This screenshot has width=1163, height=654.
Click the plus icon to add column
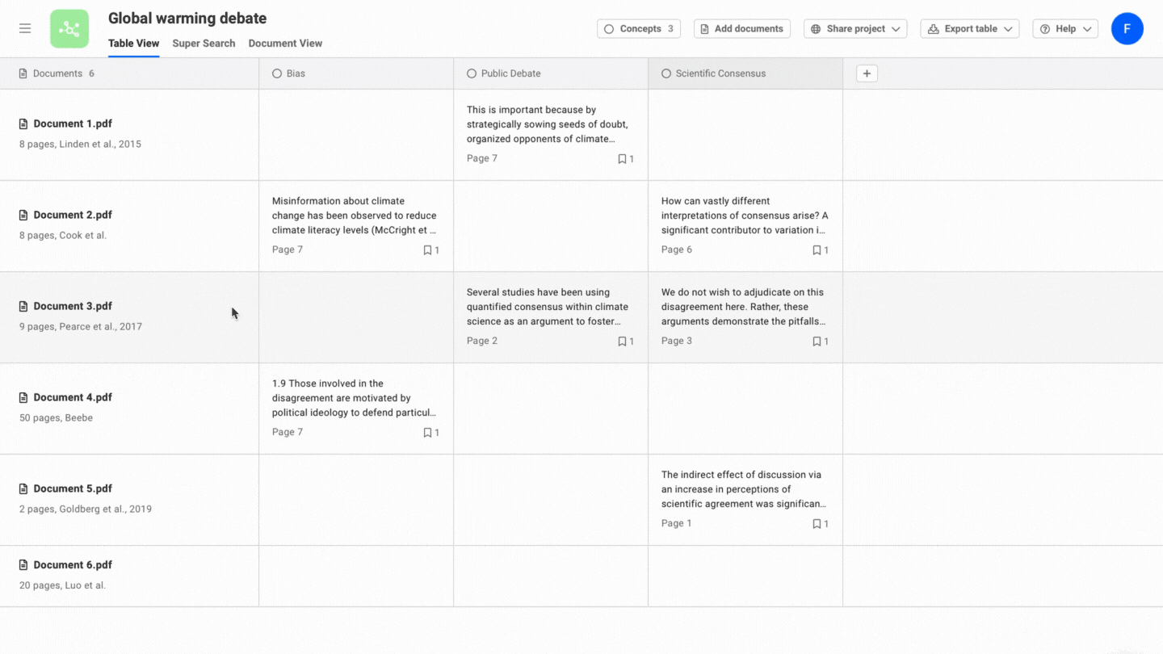tap(867, 73)
